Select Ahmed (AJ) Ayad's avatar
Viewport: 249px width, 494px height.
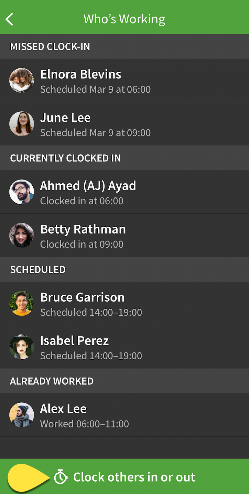21,192
